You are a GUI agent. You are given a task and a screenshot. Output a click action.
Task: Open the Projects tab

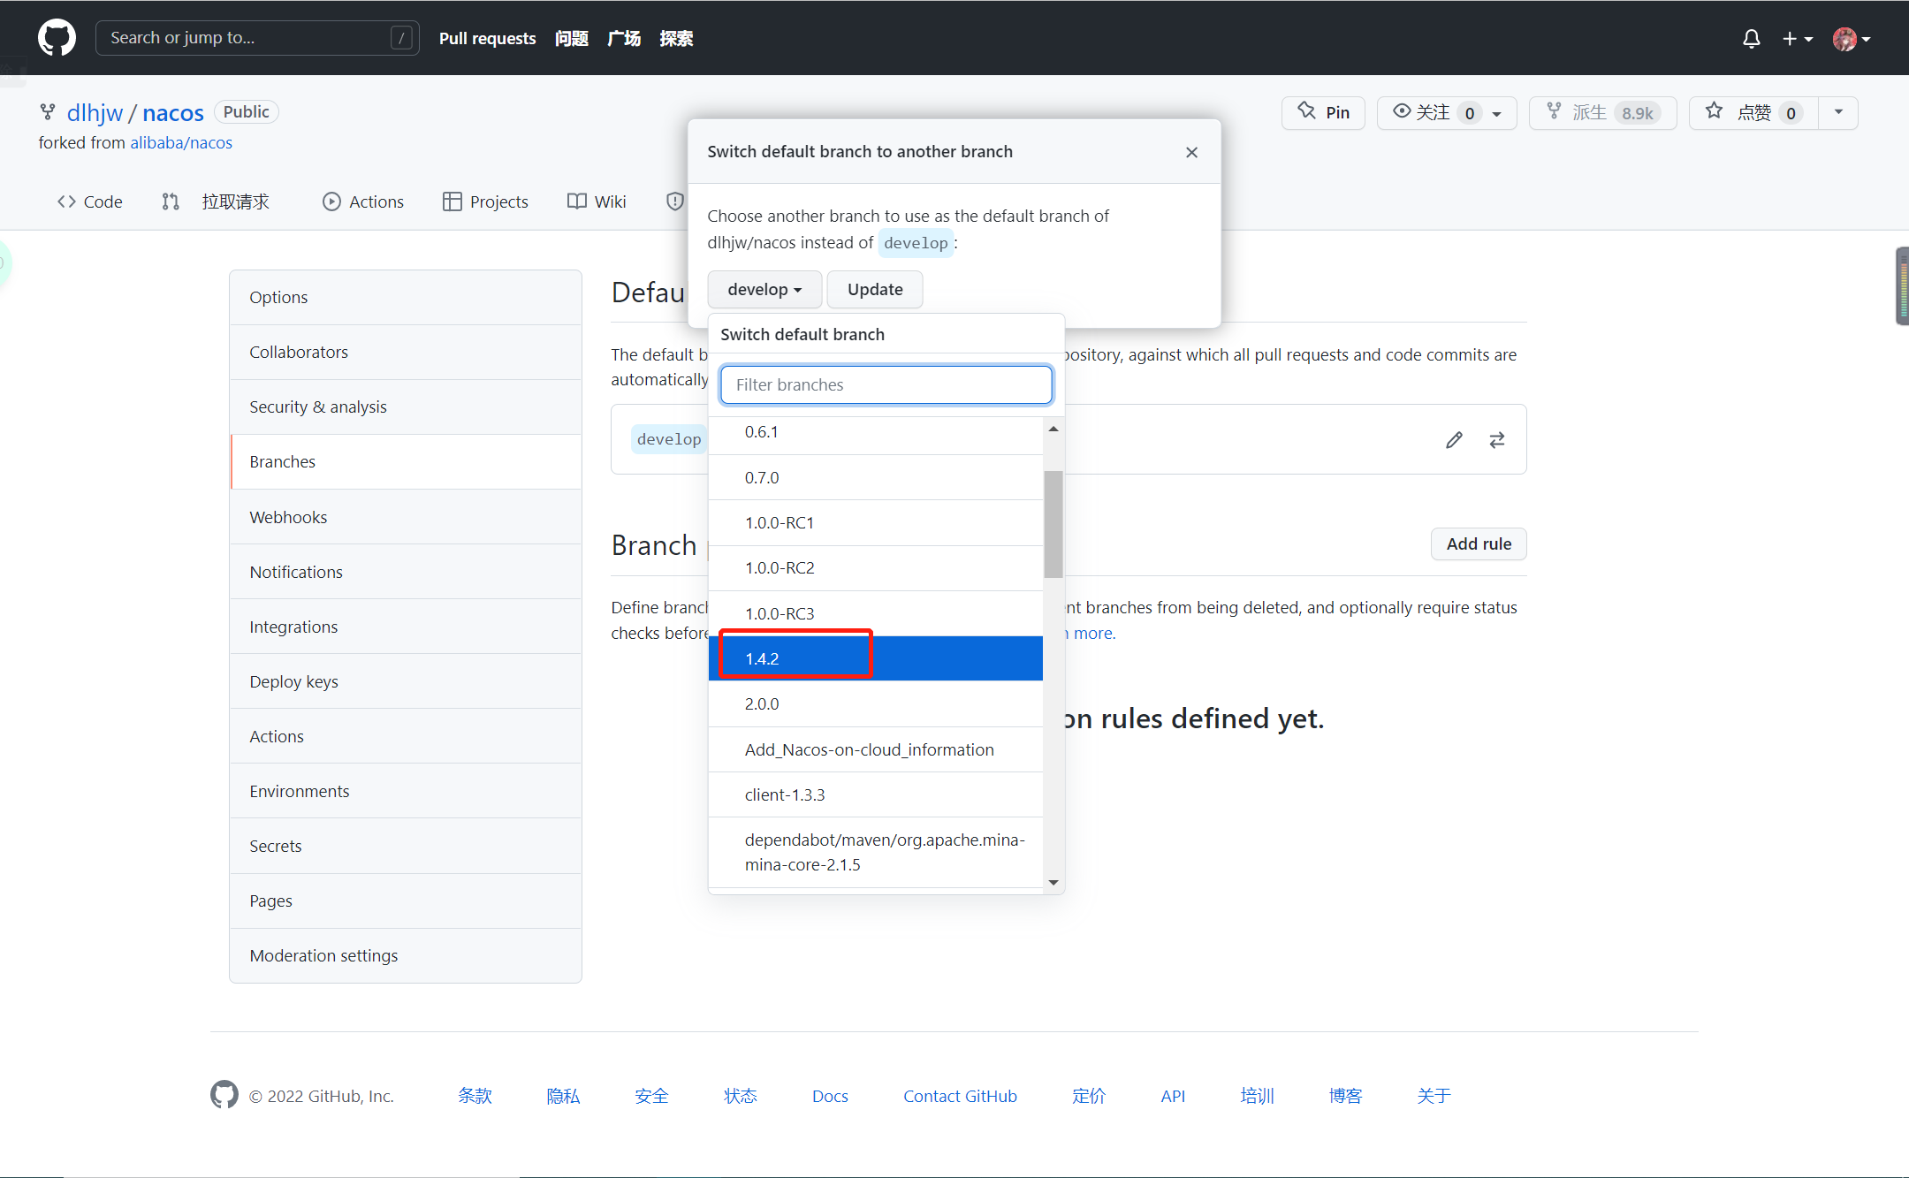tap(485, 201)
